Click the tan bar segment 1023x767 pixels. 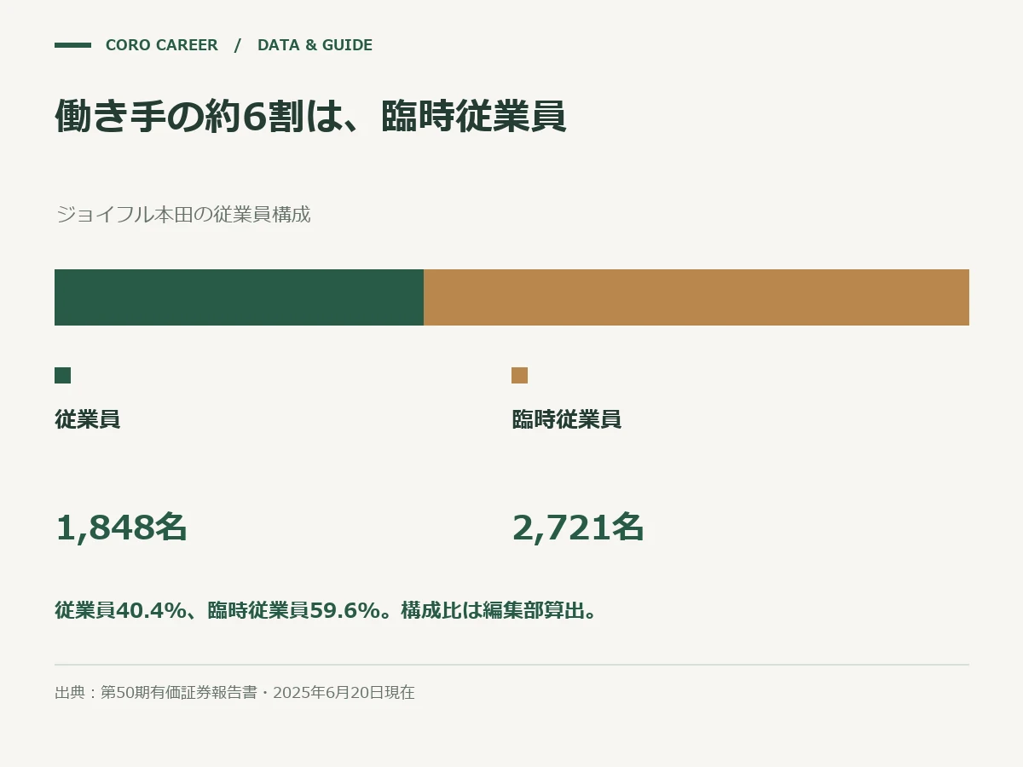point(696,297)
